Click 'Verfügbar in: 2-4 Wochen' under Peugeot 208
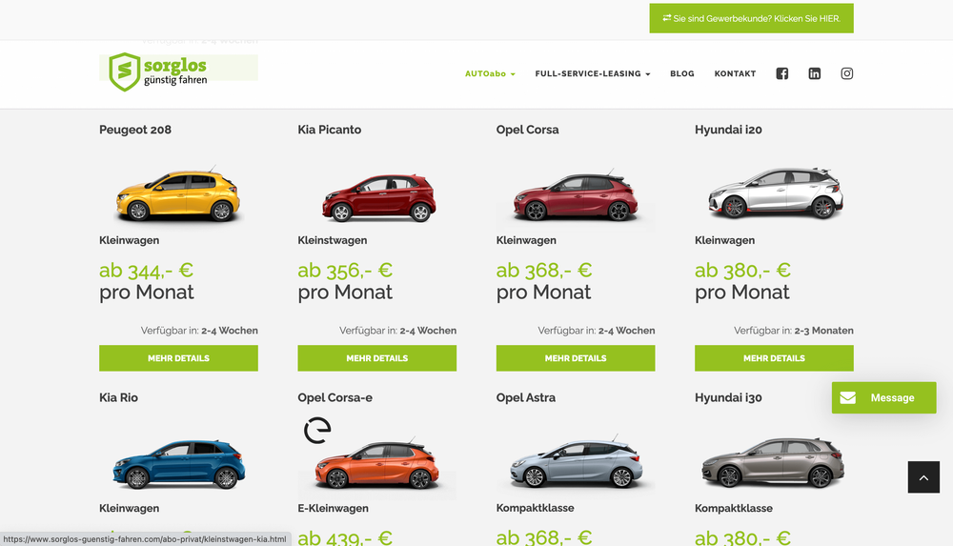This screenshot has height=546, width=953. point(199,331)
